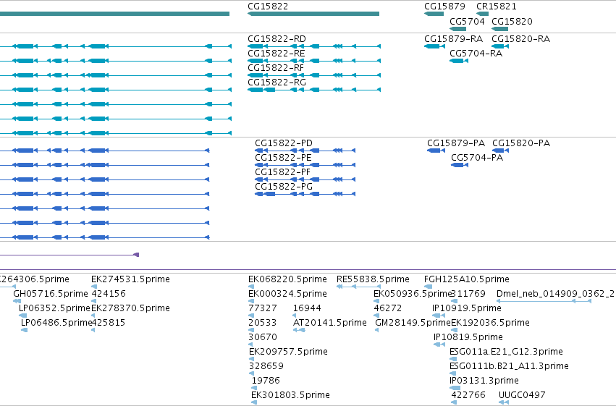The width and height of the screenshot is (616, 406).
Task: Select the CG15822-PD protein track
Action: 305,151
